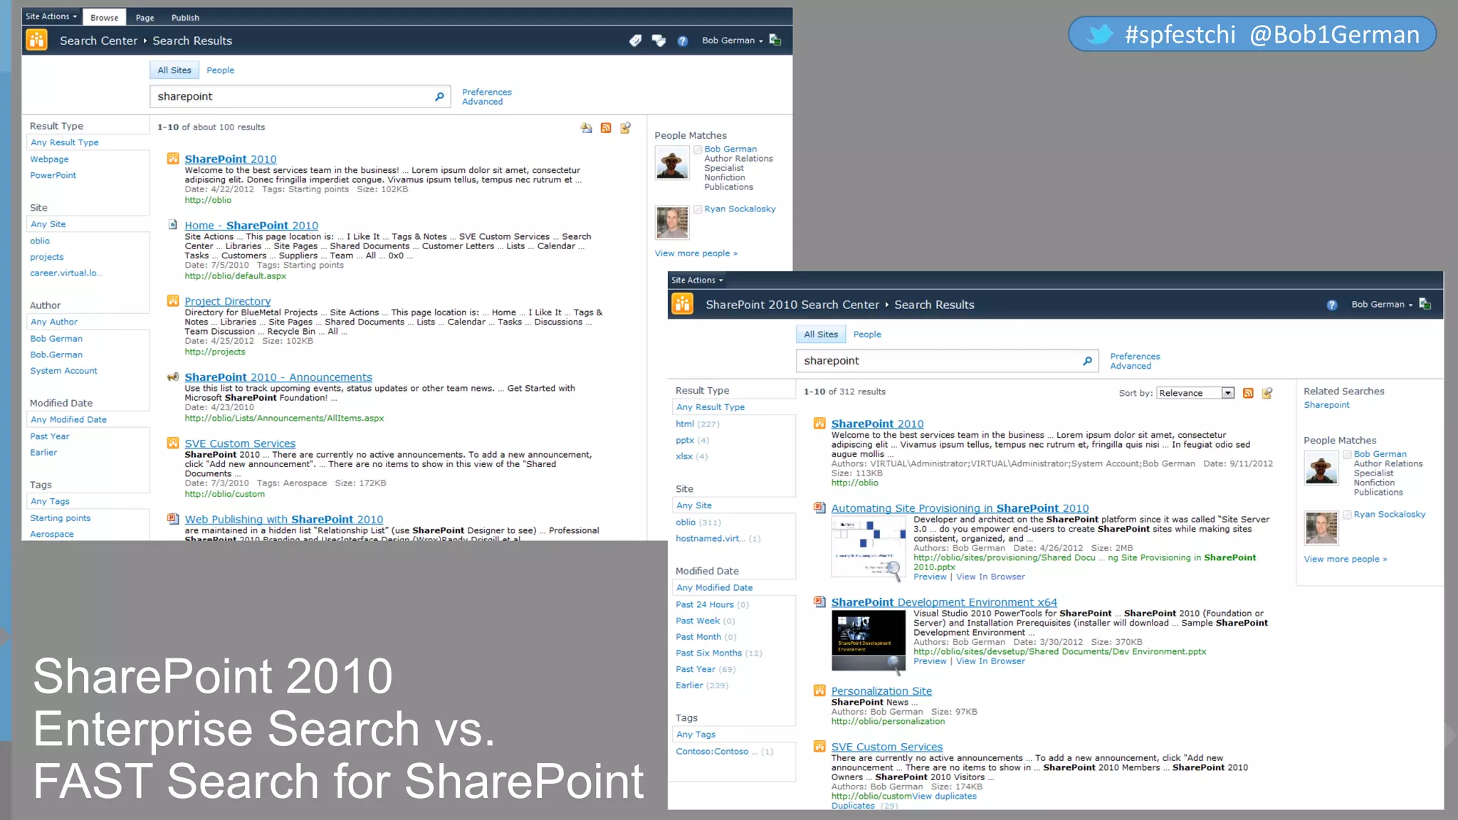The width and height of the screenshot is (1458, 820).
Task: Click page icon beside Home - SharePoint 2010
Action: click(x=173, y=224)
